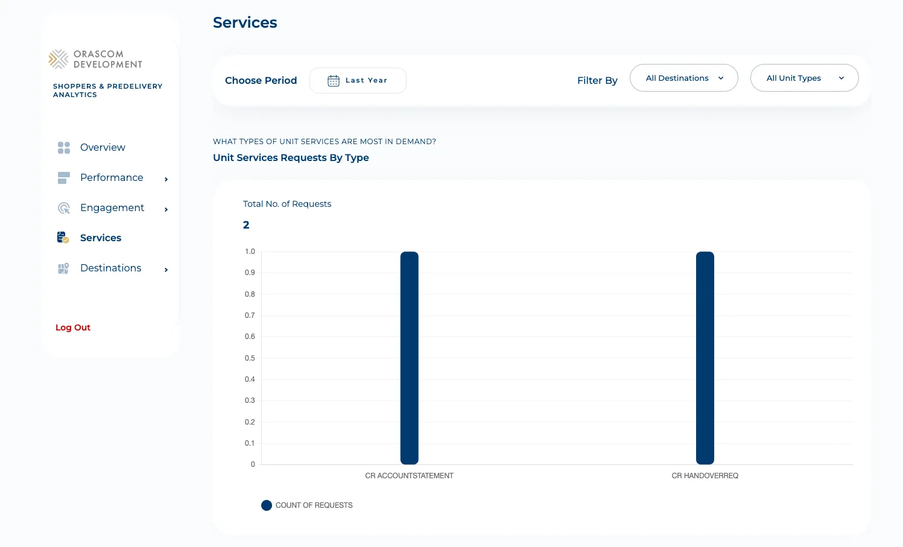The image size is (903, 547).
Task: Click the total requests value 2
Action: tap(246, 225)
